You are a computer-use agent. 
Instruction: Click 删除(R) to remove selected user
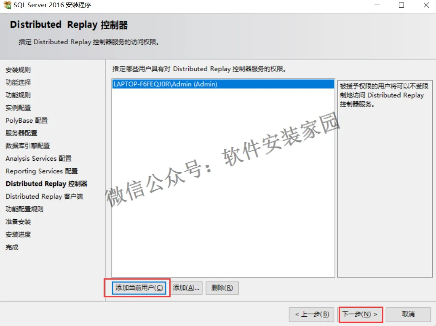pyautogui.click(x=222, y=288)
